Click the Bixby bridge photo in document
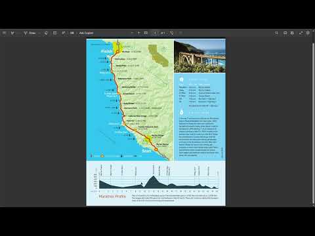 [199, 56]
